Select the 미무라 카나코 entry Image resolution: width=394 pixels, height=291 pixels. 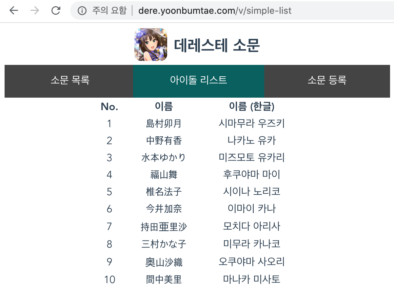(x=251, y=244)
